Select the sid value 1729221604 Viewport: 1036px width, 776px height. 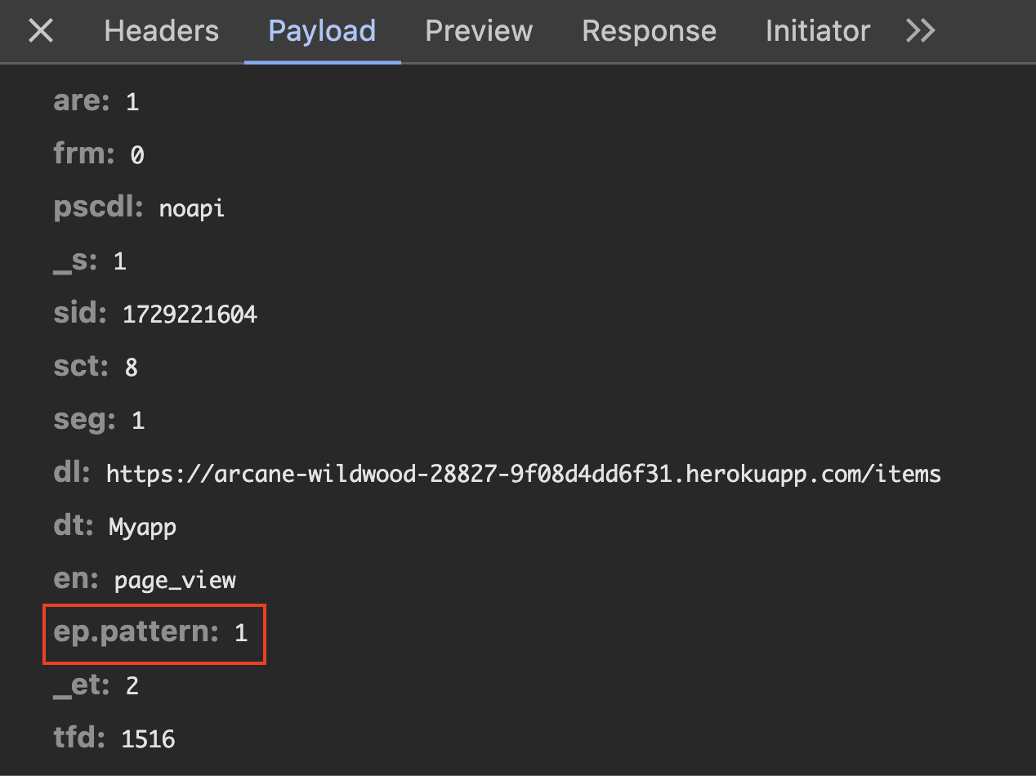pos(190,314)
